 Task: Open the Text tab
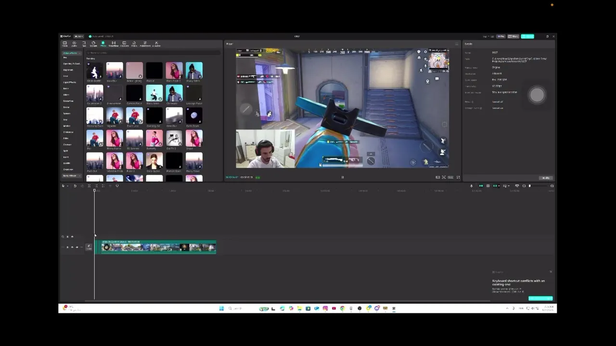[84, 44]
